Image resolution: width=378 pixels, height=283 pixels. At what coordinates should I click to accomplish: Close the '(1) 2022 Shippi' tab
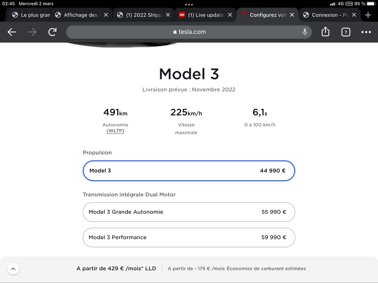[x=168, y=15]
